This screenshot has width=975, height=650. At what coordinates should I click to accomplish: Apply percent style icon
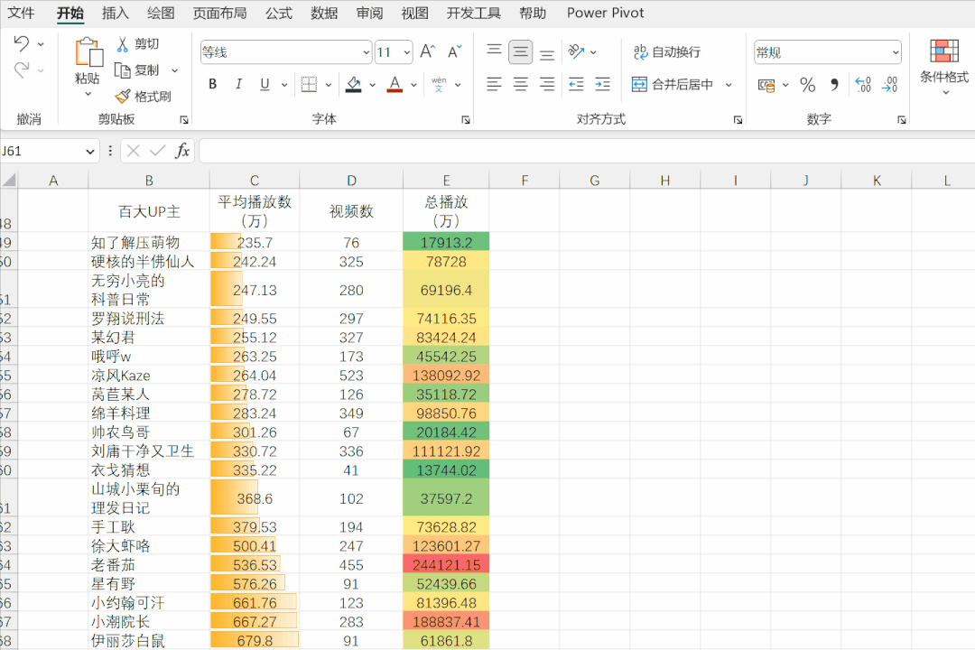pos(808,85)
